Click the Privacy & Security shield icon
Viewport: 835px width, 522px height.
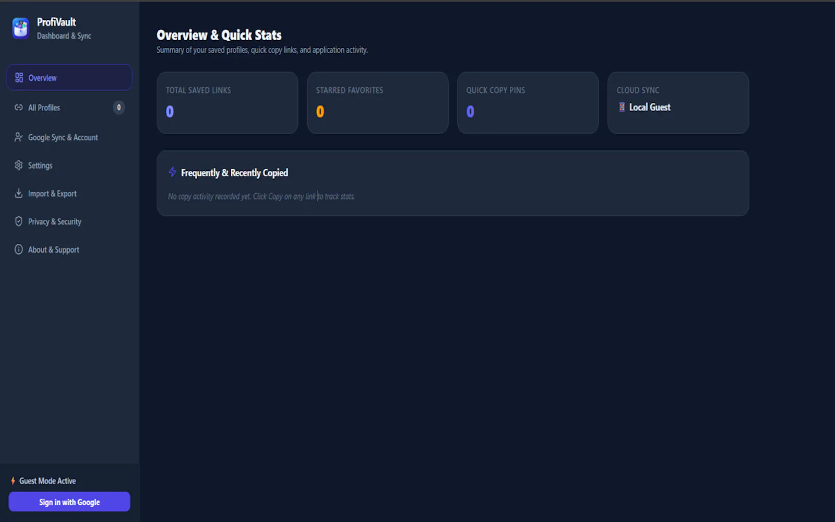click(x=19, y=221)
